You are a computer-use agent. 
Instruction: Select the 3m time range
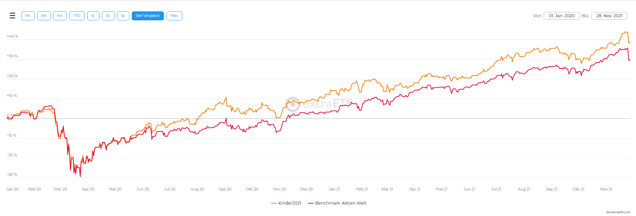(44, 16)
